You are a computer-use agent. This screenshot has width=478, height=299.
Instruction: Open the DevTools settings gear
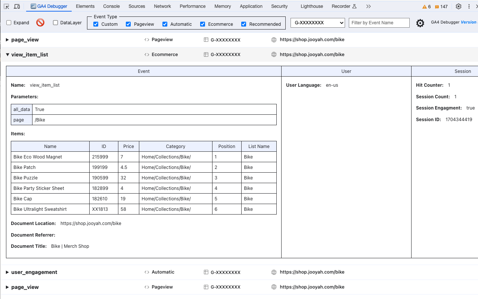459,6
